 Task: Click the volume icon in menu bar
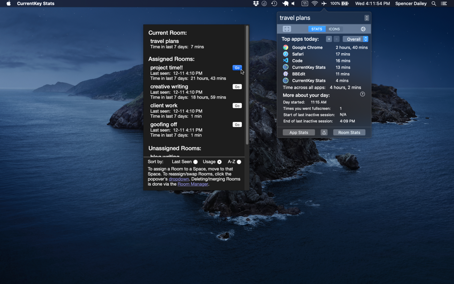pos(293,4)
